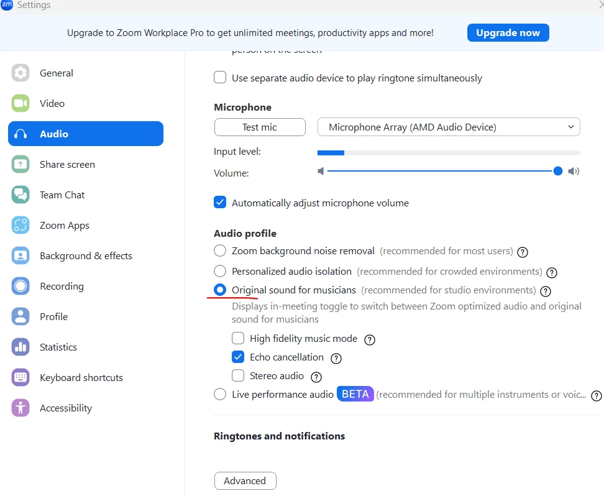The width and height of the screenshot is (604, 496).
Task: Select Zoom background noise removal profile
Action: click(x=220, y=250)
